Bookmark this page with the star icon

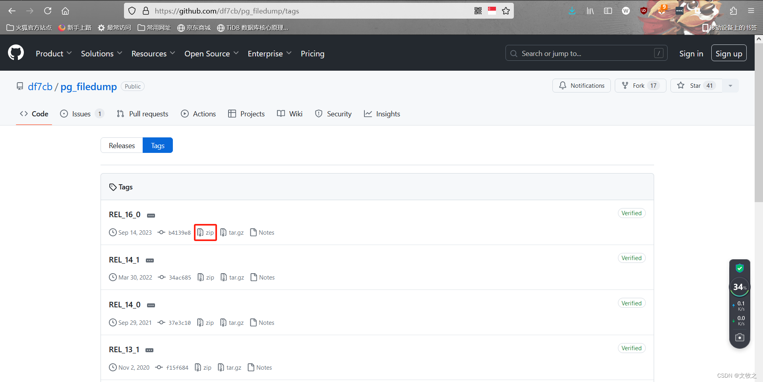pyautogui.click(x=506, y=11)
